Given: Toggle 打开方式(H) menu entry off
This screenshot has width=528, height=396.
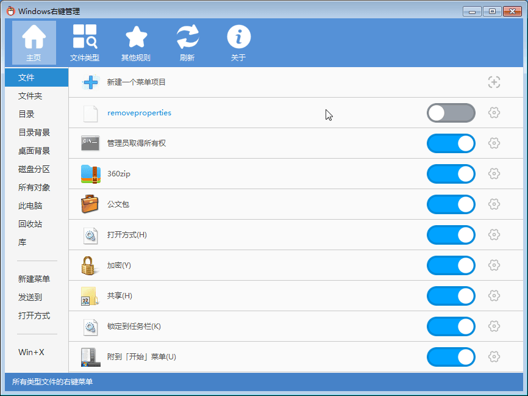Looking at the screenshot, I should [451, 235].
